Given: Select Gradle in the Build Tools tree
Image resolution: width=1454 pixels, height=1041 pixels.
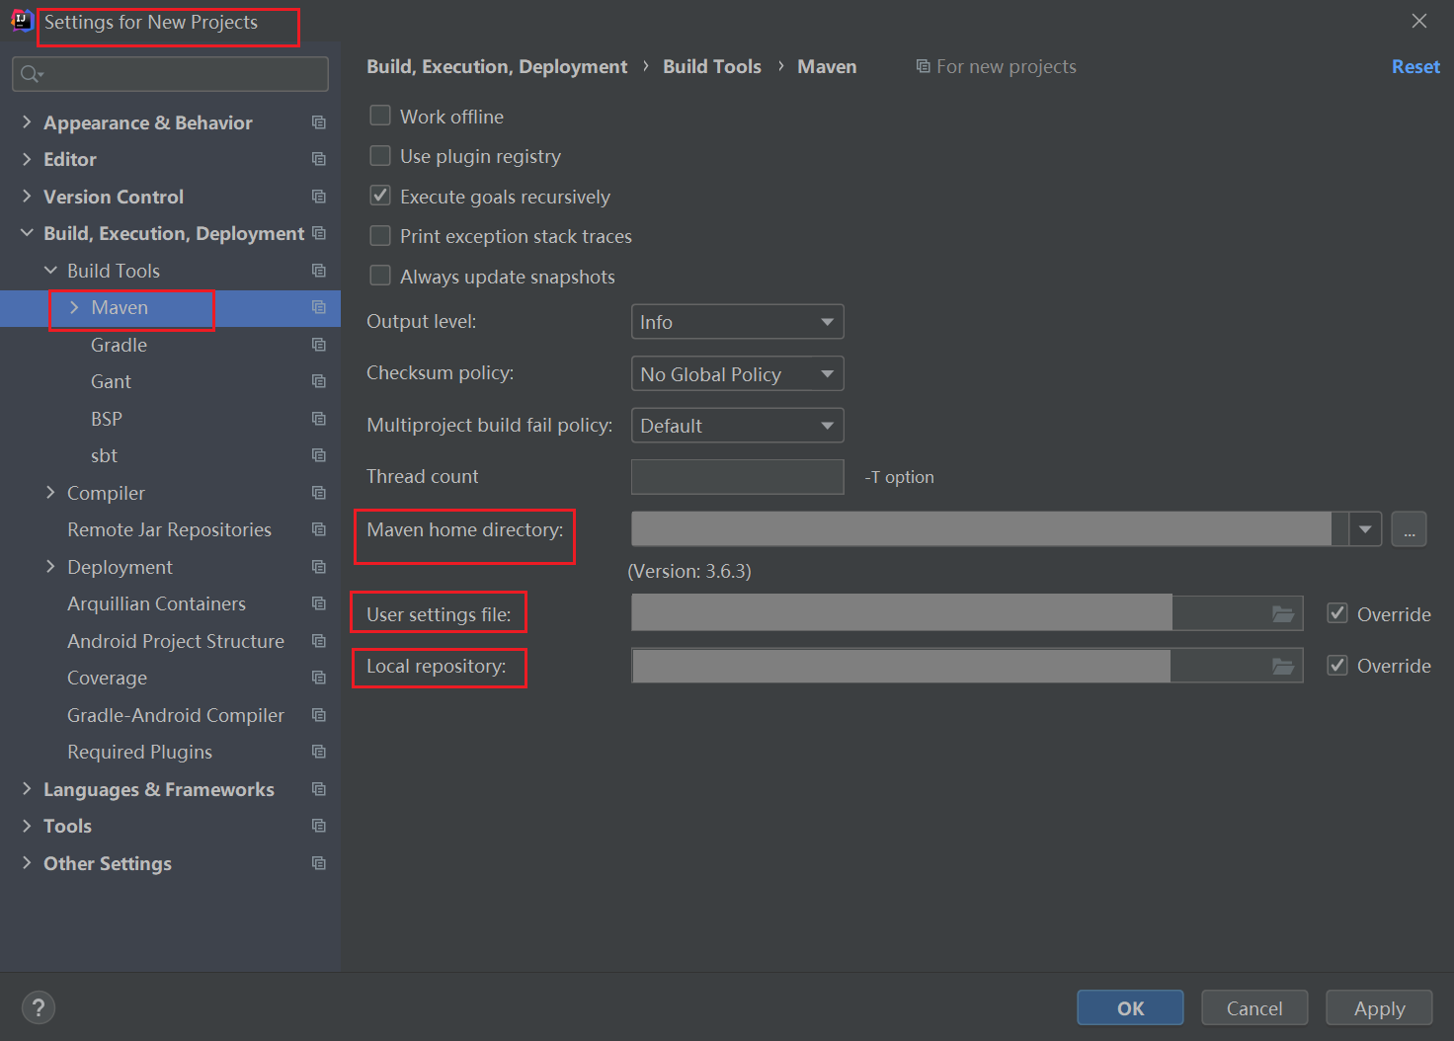Looking at the screenshot, I should click(119, 345).
